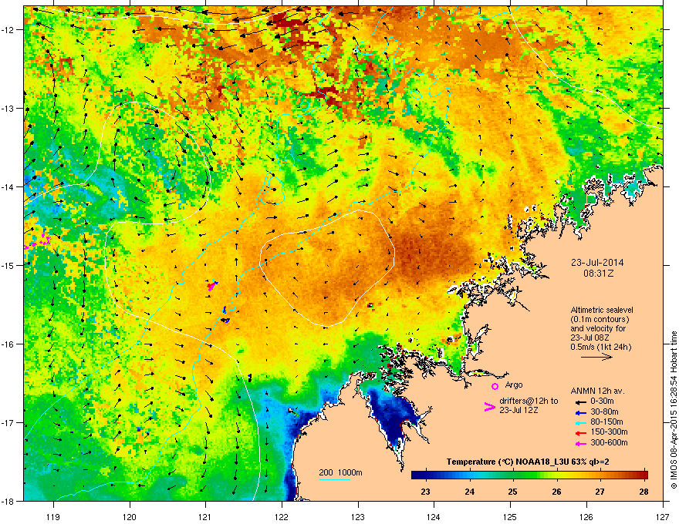Click the cyan 80-150m arrow legend symbol
The image size is (679, 524).
(581, 422)
